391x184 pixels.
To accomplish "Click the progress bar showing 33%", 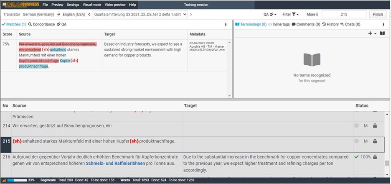I will click(17, 180).
